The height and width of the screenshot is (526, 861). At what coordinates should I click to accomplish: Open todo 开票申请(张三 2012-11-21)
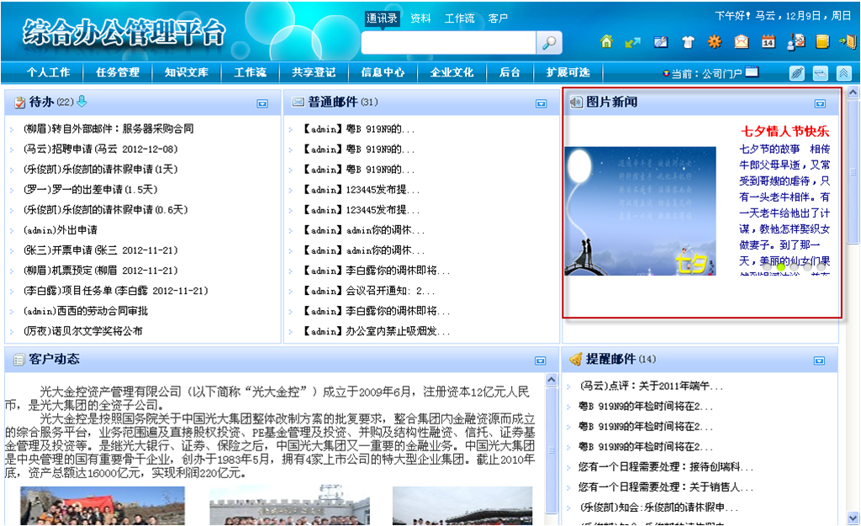coord(101,250)
